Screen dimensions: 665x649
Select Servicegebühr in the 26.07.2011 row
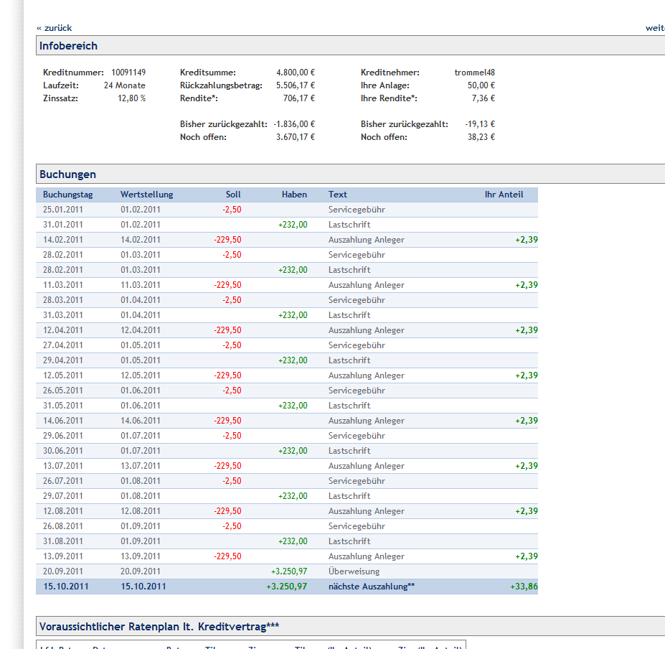coord(357,481)
